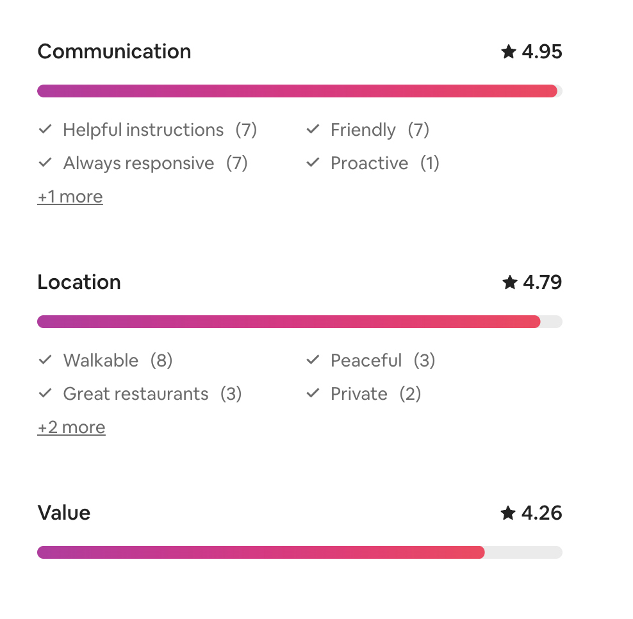Select the Communication category heading
Image resolution: width=633 pixels, height=619 pixels.
coord(114,51)
